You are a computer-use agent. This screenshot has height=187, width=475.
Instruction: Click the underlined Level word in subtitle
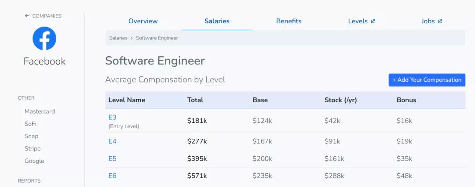[x=215, y=80]
